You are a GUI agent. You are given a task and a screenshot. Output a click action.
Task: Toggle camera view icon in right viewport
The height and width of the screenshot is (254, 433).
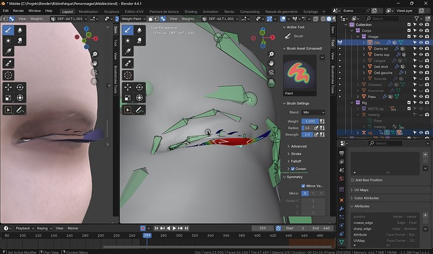coord(271,72)
